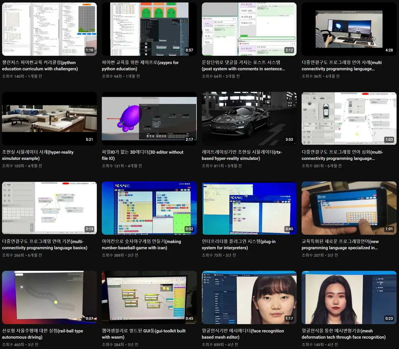
Task: Click the zaypro for python education title
Action: click(140, 66)
